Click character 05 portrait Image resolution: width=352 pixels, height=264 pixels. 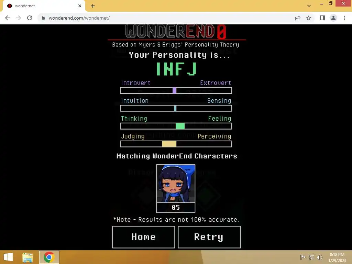pyautogui.click(x=176, y=184)
